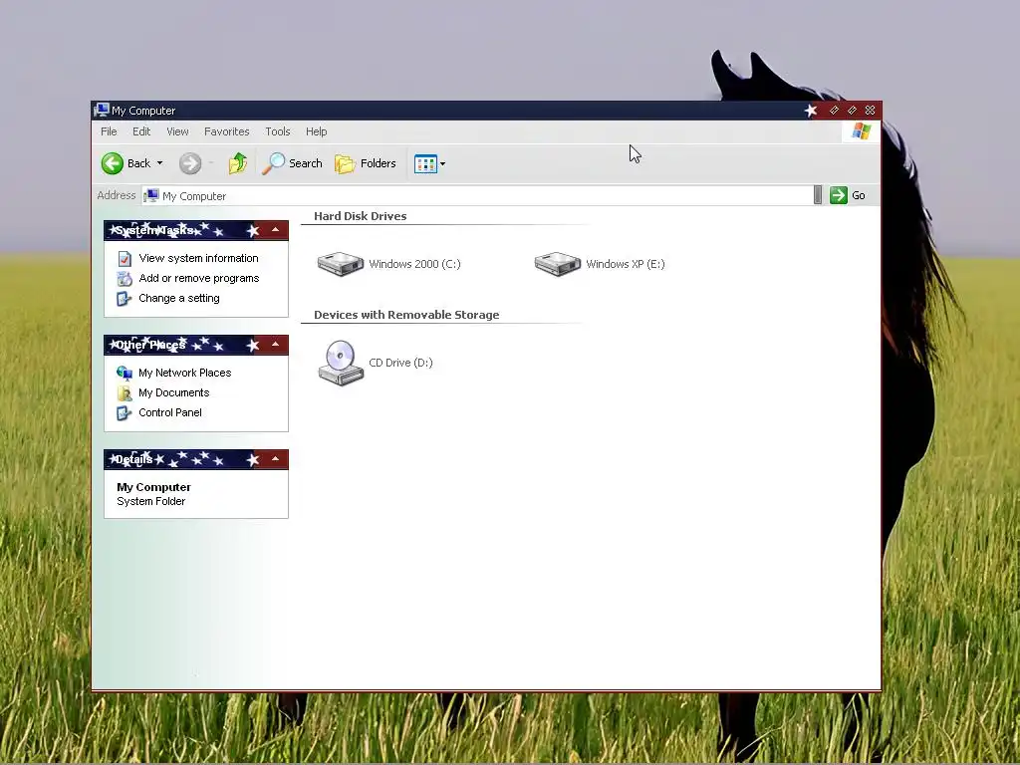This screenshot has width=1020, height=765.
Task: Open the Back history dropdown arrow
Action: 160,163
